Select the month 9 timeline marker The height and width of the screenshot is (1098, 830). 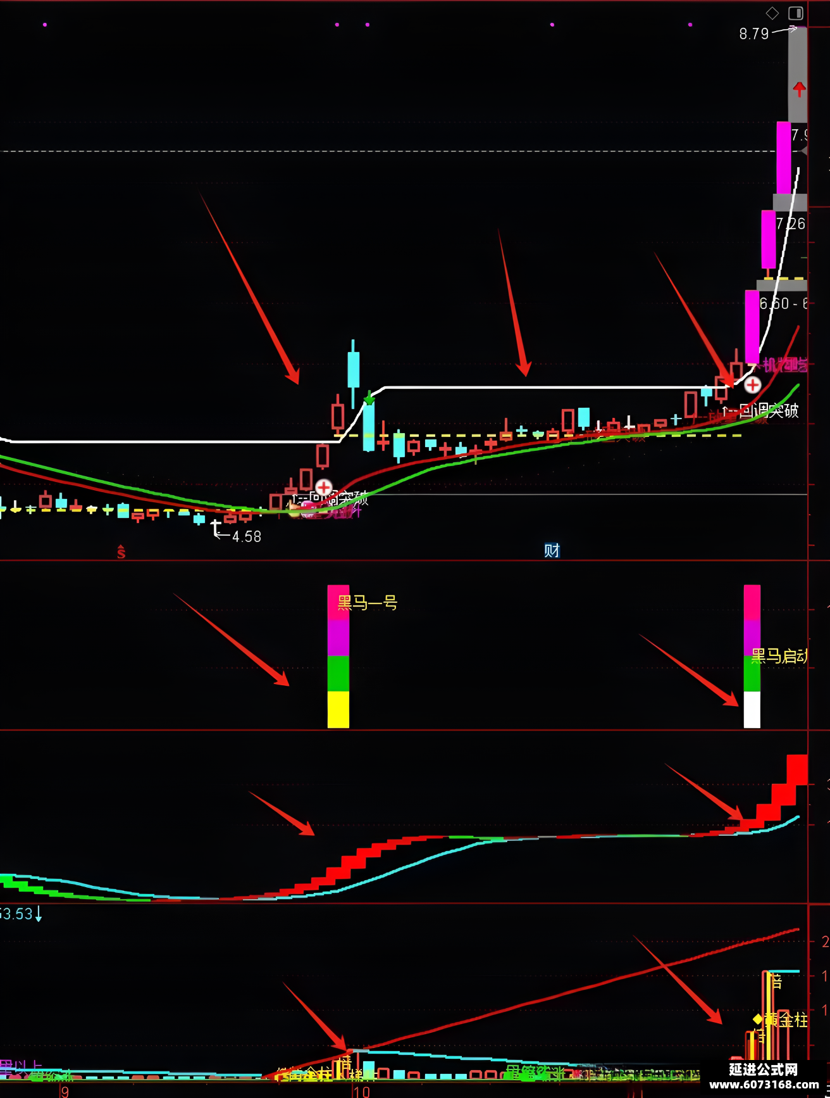[65, 1092]
